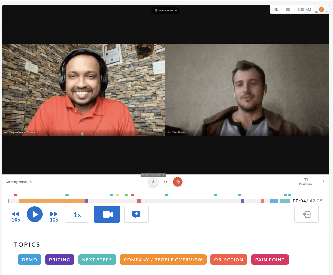Image resolution: width=333 pixels, height=275 pixels.
Task: Open the three-dot overflow menu
Action: [x=323, y=182]
